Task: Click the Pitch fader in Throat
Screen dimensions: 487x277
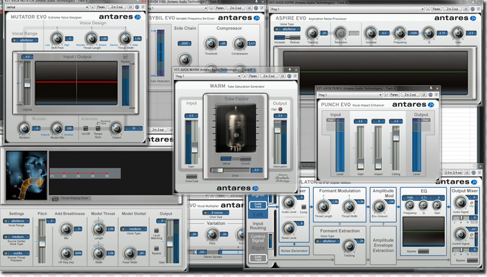Action: [42, 242]
